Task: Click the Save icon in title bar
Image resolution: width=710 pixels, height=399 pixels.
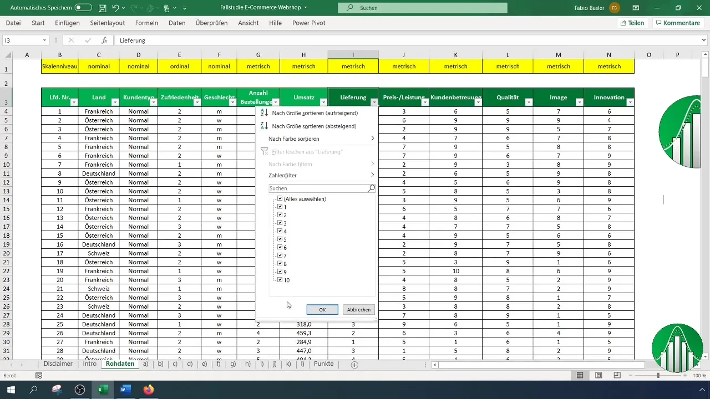Action: [102, 8]
